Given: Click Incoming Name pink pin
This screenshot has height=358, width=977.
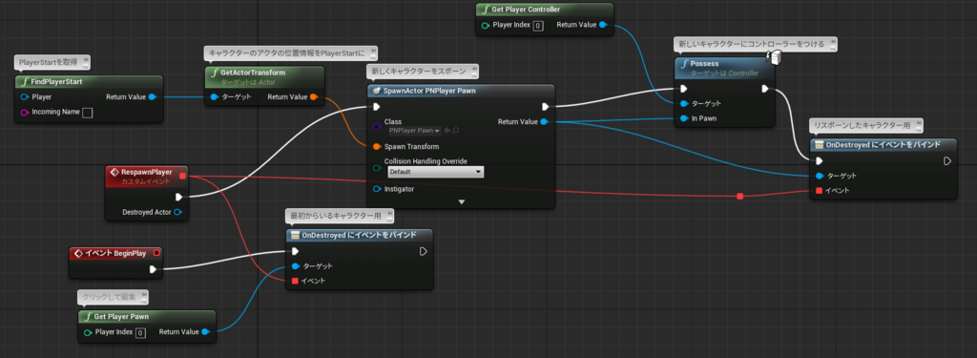Looking at the screenshot, I should (x=25, y=113).
